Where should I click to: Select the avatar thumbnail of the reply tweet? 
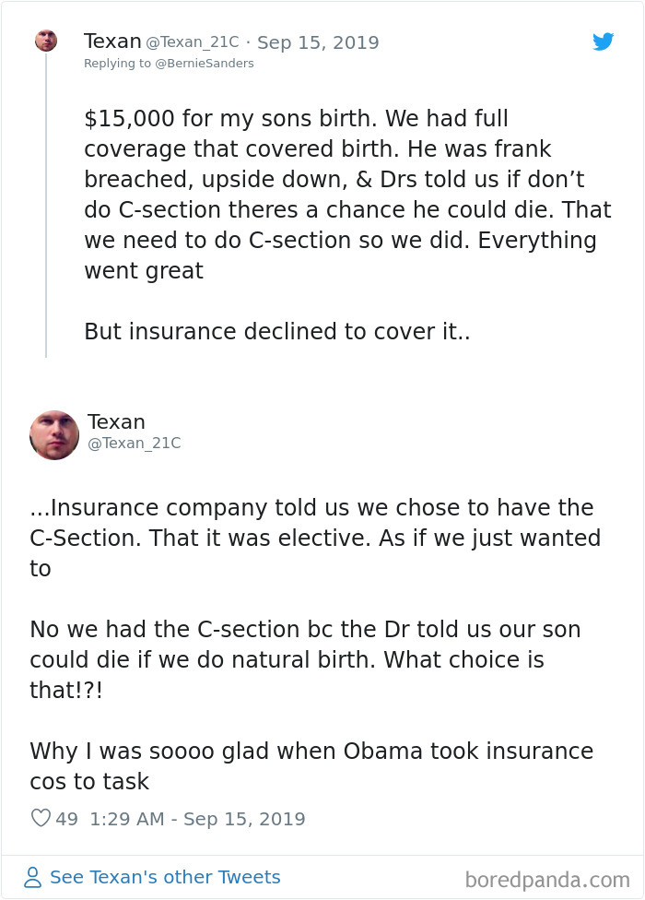coord(54,434)
